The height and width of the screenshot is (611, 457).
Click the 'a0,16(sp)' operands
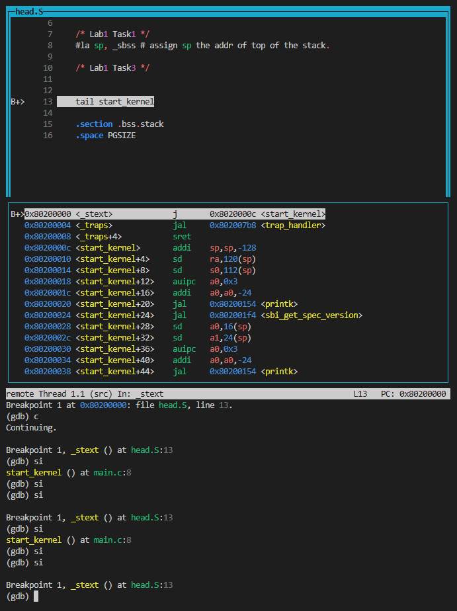coord(230,327)
